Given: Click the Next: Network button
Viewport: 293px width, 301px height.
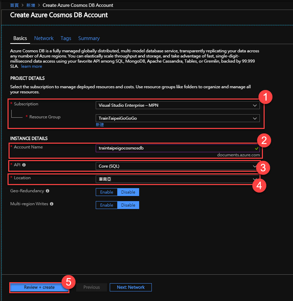Looking at the screenshot, I should pos(131,287).
